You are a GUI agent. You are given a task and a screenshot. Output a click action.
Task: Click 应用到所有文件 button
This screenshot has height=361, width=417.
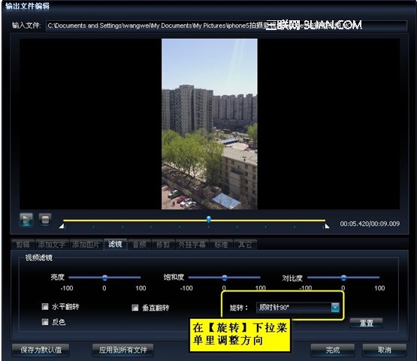click(123, 350)
